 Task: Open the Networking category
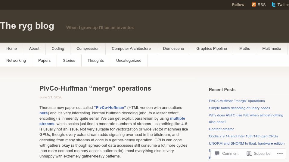tap(16, 60)
